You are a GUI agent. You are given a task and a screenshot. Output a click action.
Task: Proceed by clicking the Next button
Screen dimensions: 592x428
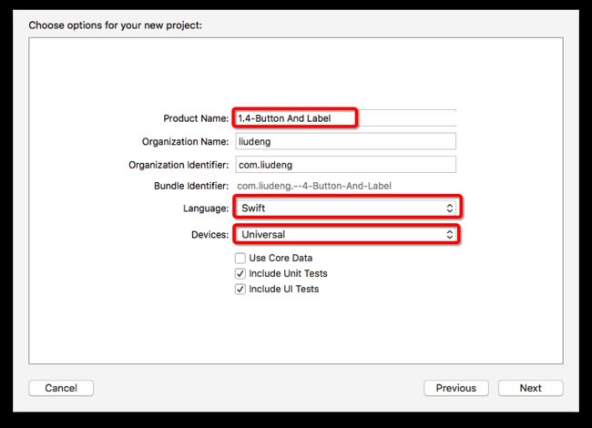(530, 388)
